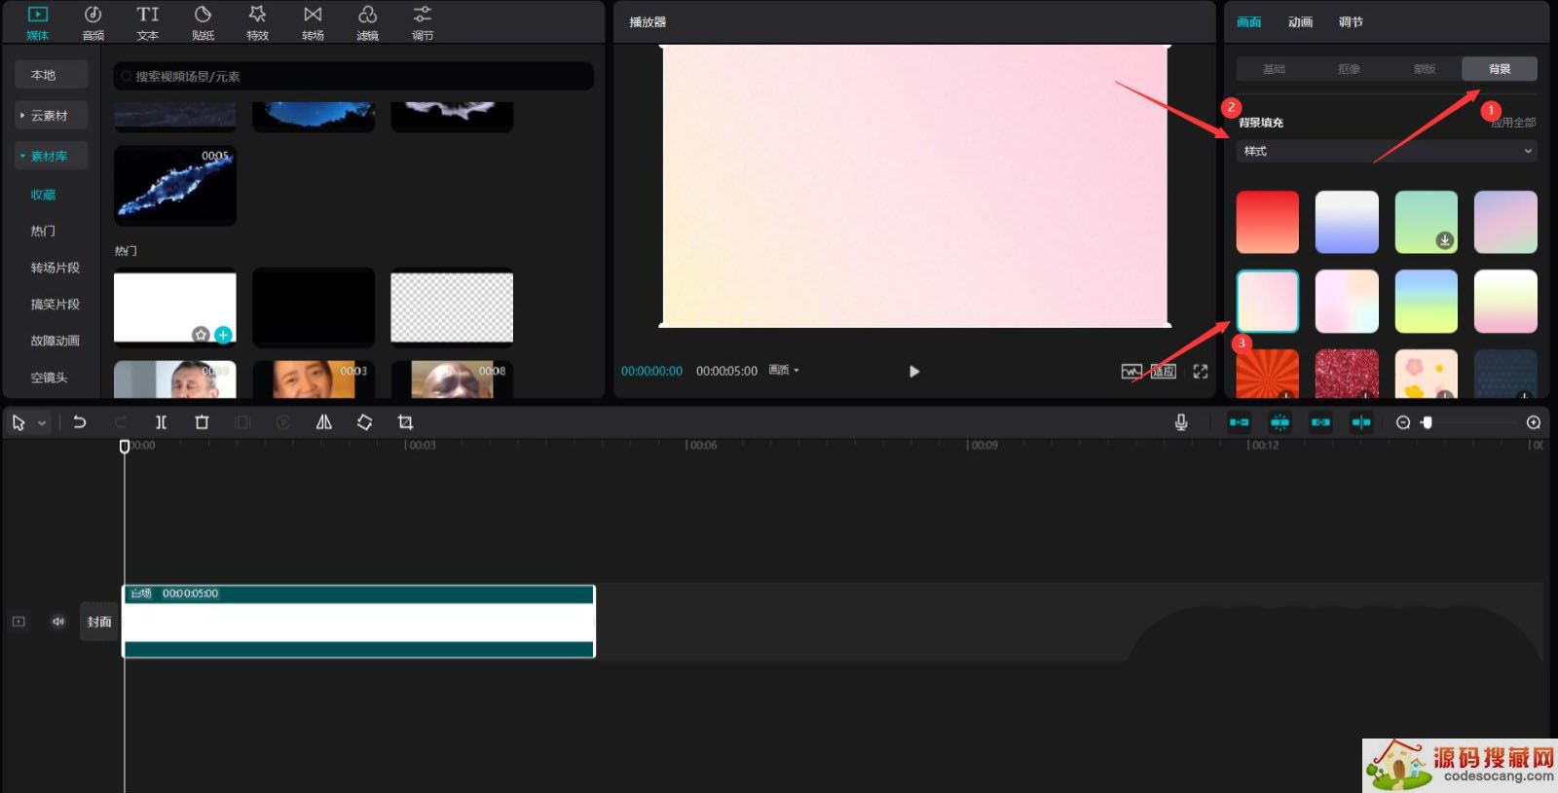Choose the solid red gradient background swatch

pos(1267,222)
